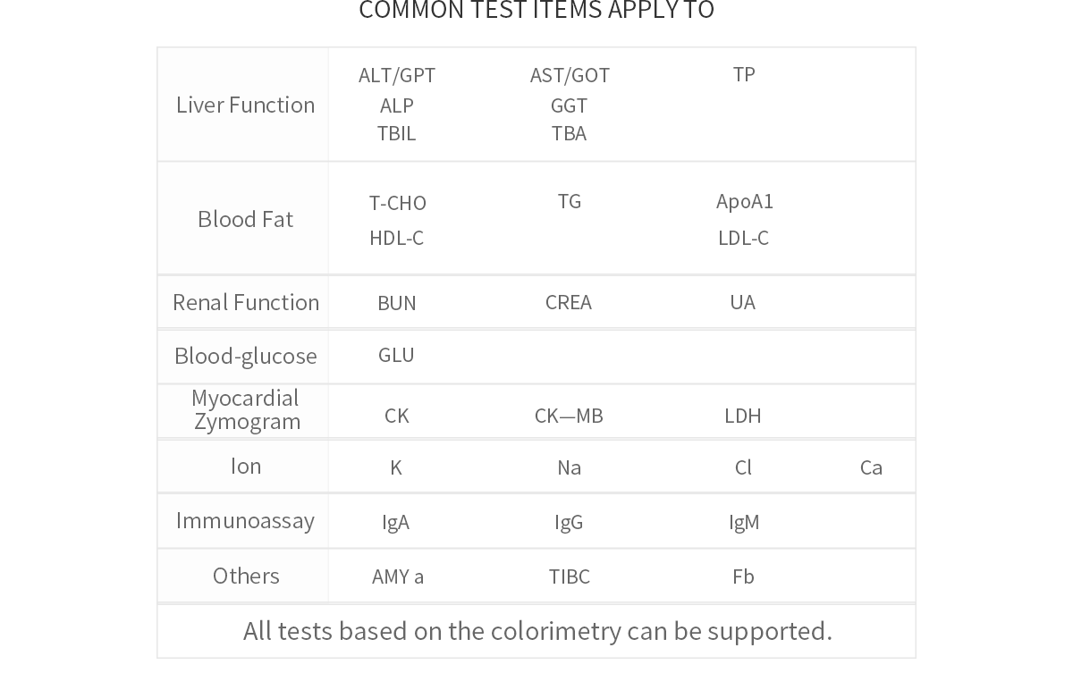Click the AST/GOT test label
Viewport: 1073px width, 690px height.
570,75
